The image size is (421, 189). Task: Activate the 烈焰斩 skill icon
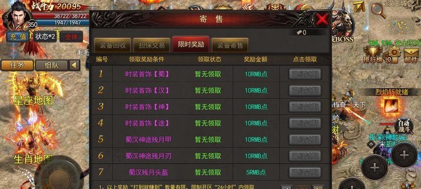click(x=391, y=105)
